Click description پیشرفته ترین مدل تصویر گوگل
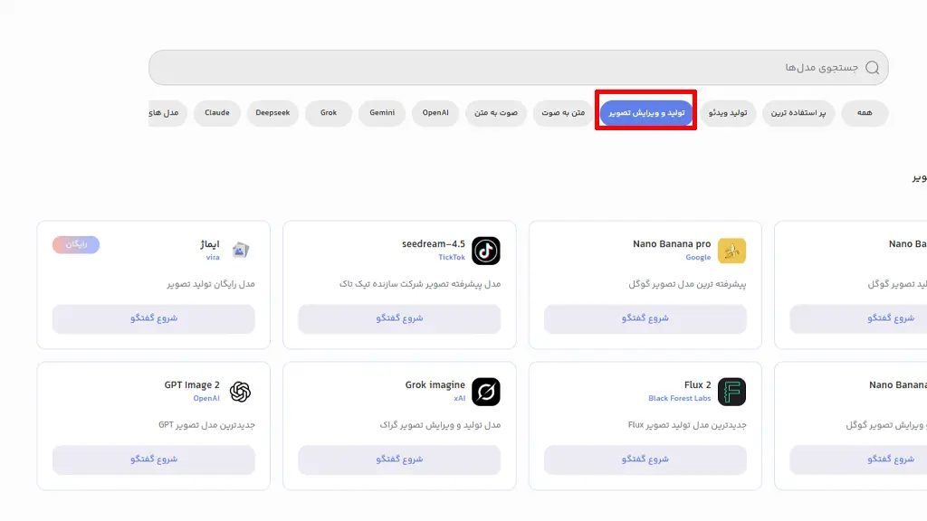This screenshot has width=927, height=521. (x=687, y=284)
